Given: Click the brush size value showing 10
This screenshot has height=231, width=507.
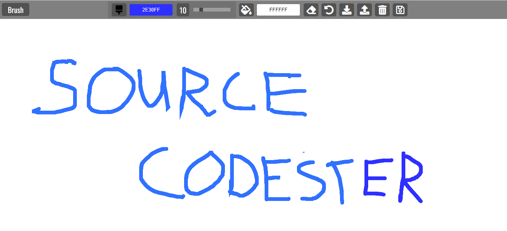Looking at the screenshot, I should 183,10.
